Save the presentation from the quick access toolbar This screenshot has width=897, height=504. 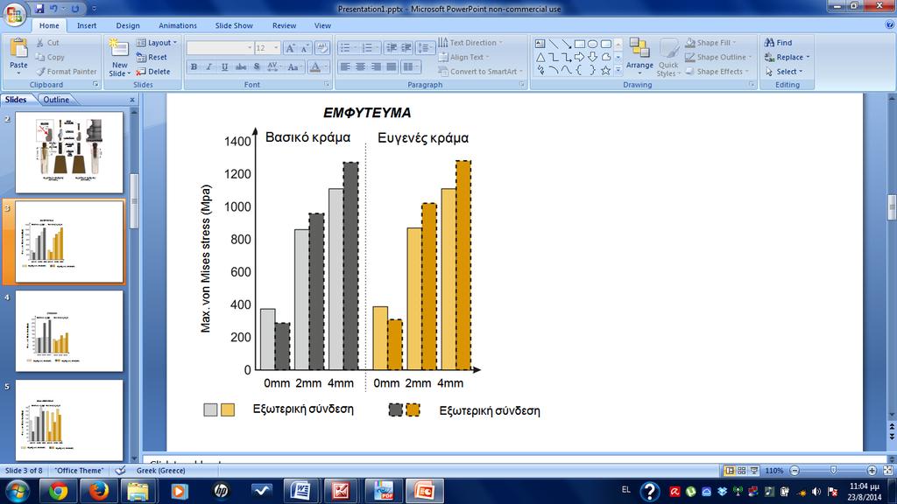click(x=39, y=9)
